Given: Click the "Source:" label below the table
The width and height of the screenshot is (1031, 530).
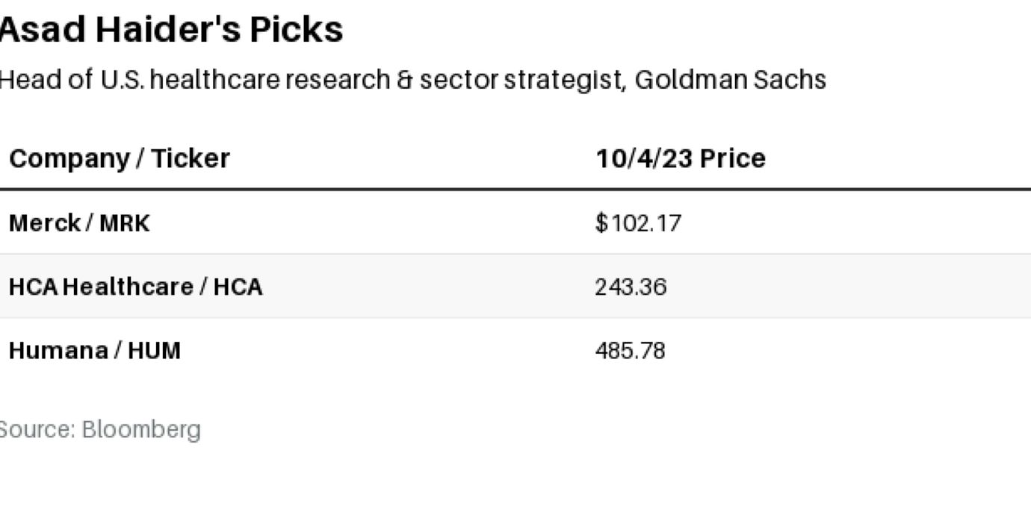Looking at the screenshot, I should point(36,429).
